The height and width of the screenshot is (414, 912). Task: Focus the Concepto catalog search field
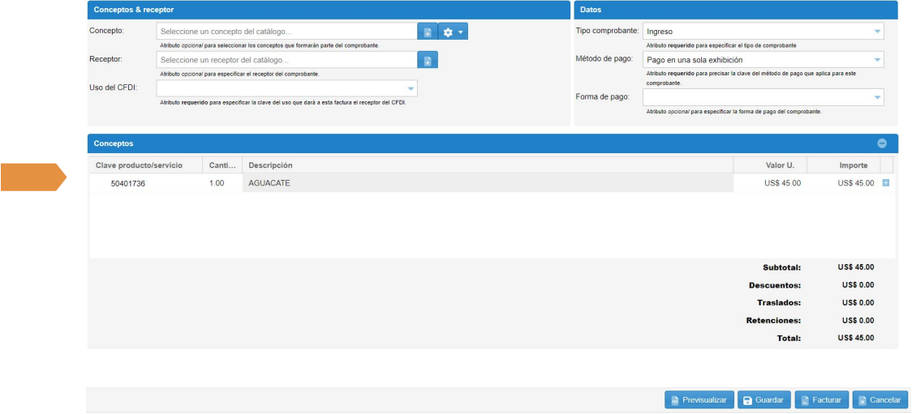pyautogui.click(x=287, y=32)
